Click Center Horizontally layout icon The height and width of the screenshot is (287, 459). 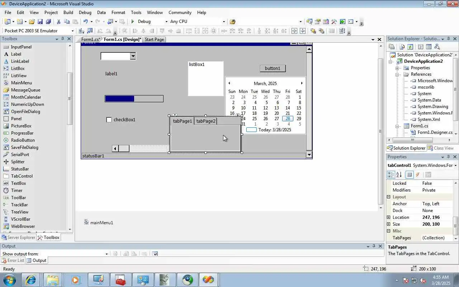click(294, 31)
